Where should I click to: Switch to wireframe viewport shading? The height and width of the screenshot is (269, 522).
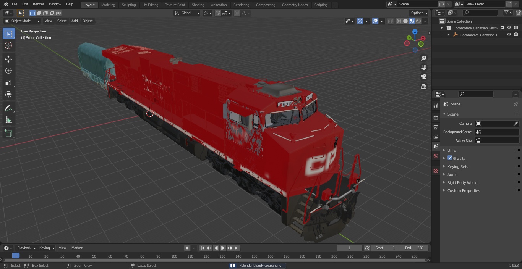tap(399, 21)
